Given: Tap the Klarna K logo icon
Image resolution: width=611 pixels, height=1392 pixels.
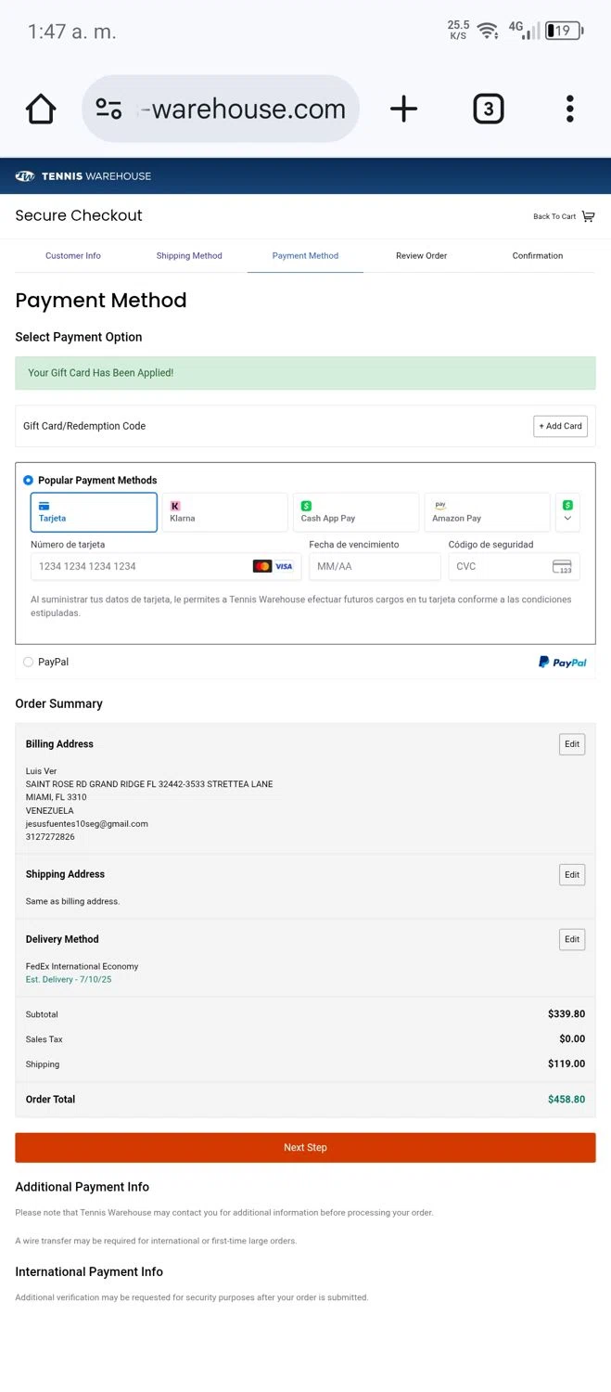Looking at the screenshot, I should 175,506.
